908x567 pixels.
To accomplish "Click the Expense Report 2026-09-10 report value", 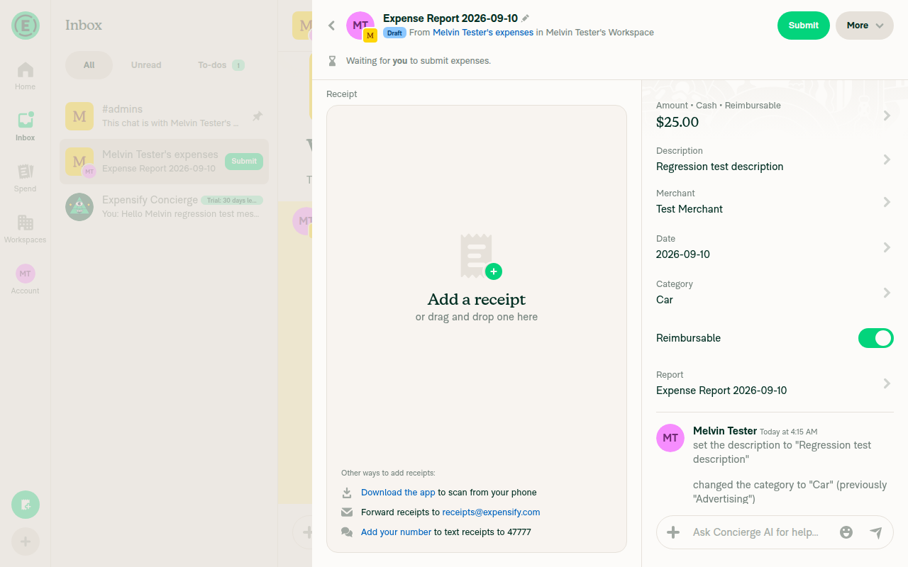I will click(721, 391).
